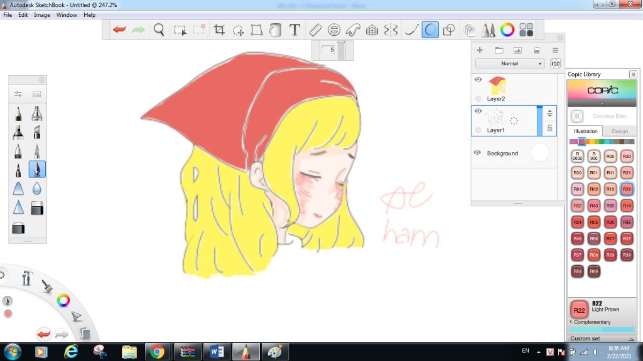
Task: Open Microsoft Word from the taskbar
Action: point(217,352)
